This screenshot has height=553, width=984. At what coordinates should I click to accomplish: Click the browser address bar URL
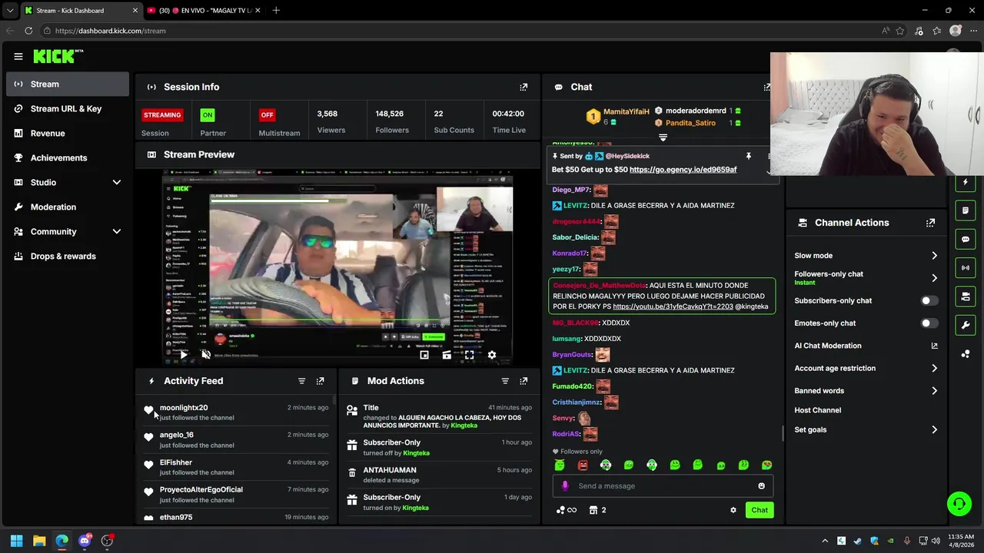[x=110, y=31]
